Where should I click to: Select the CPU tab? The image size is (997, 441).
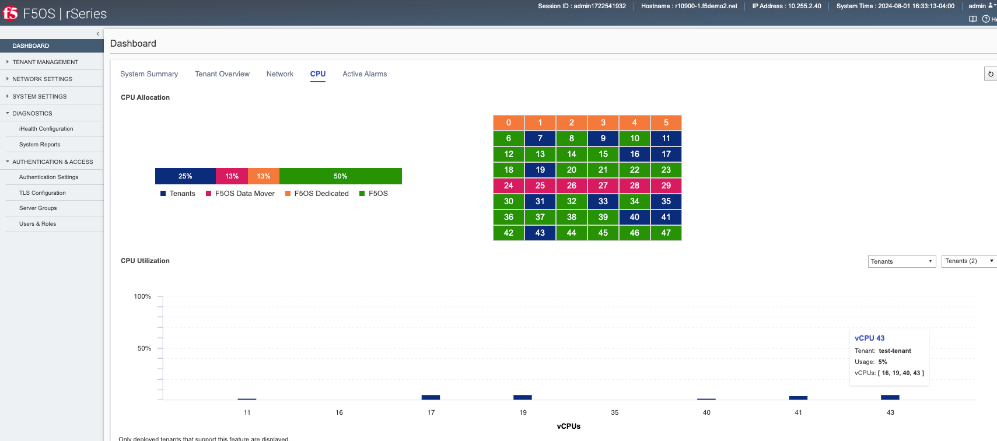318,74
